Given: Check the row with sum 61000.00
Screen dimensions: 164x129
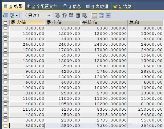Looking at the screenshot, I should tap(5, 104).
